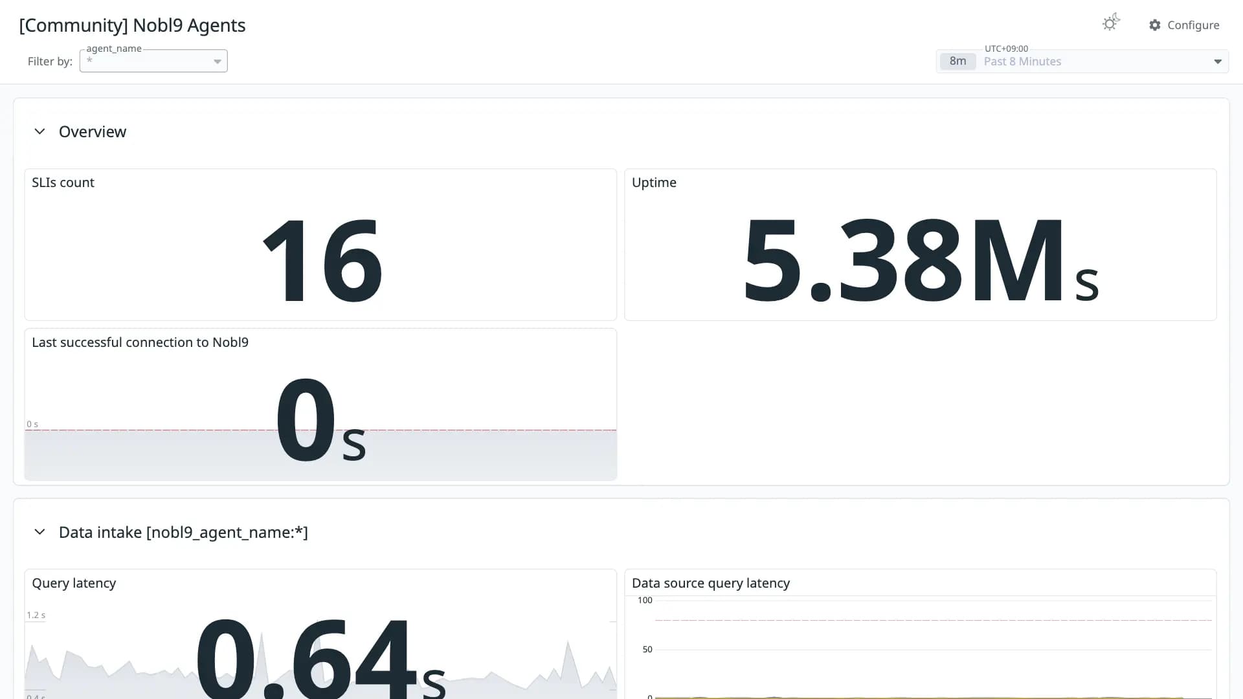The image size is (1243, 699).
Task: Toggle the light/dark theme icon
Action: (x=1111, y=23)
